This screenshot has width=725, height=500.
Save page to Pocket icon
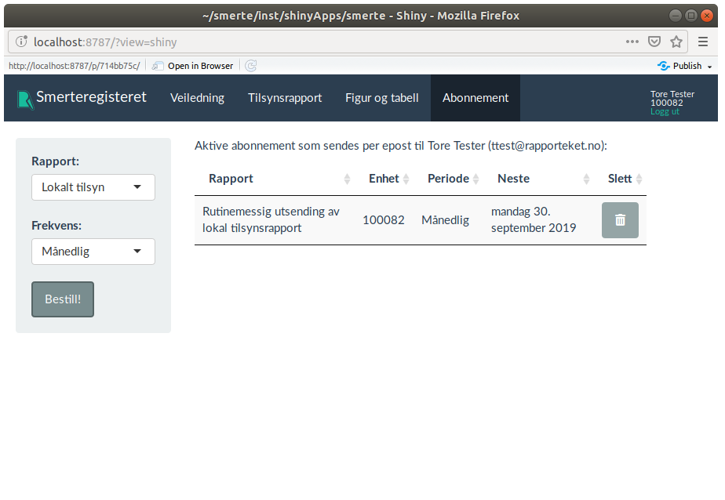point(654,42)
